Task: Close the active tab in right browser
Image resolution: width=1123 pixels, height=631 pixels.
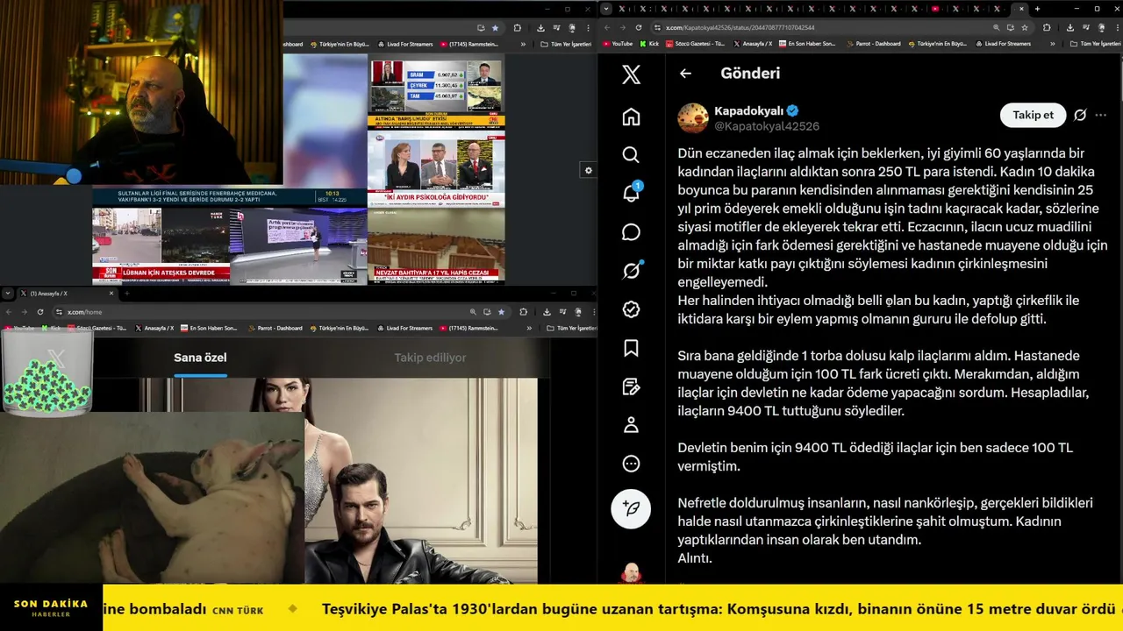Action: coord(1021,9)
